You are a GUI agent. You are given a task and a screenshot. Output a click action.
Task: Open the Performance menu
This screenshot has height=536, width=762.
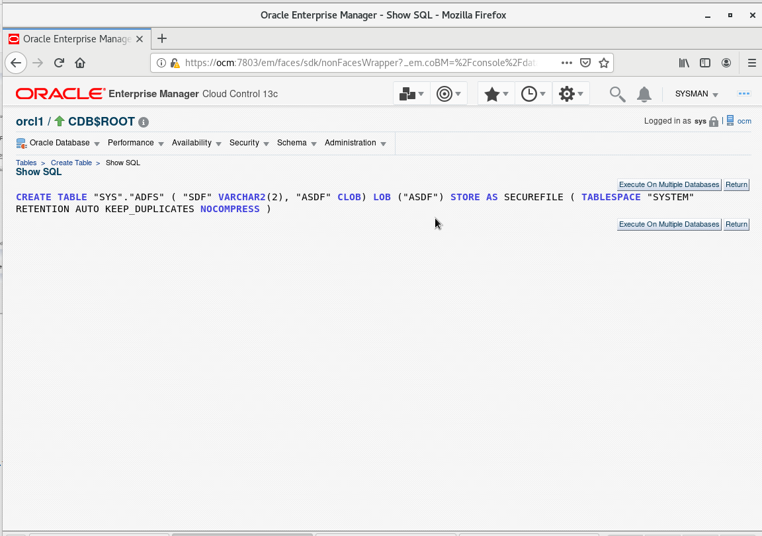[x=136, y=143]
